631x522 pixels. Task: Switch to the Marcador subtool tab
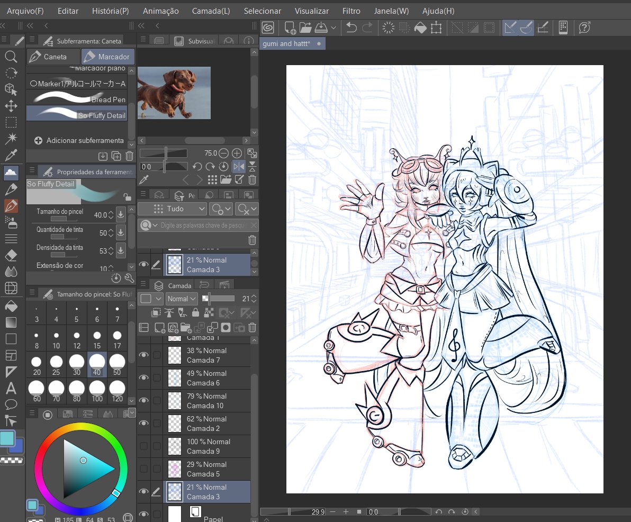coord(108,57)
